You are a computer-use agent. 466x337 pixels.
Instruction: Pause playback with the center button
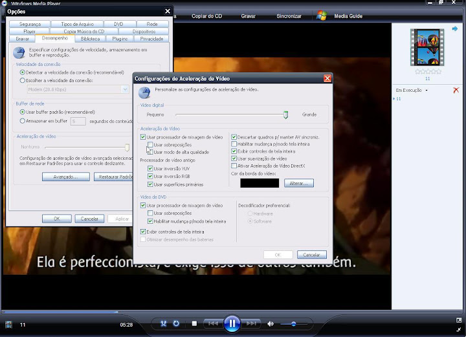pyautogui.click(x=232, y=323)
